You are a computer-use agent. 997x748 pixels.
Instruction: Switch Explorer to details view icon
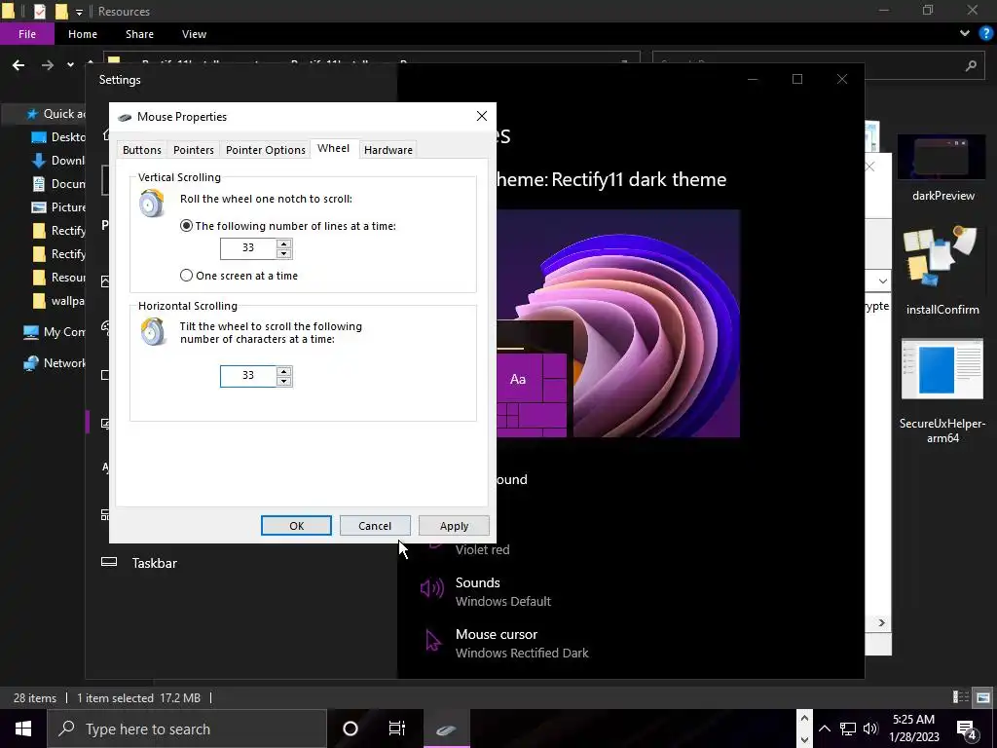(x=961, y=697)
